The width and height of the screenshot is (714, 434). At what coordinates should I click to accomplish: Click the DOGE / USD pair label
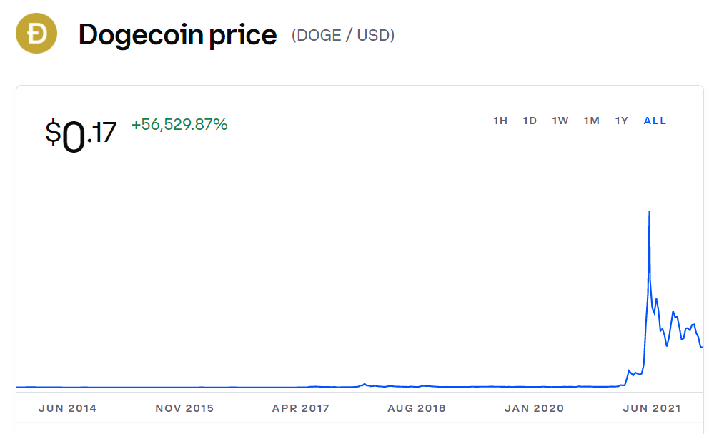[x=343, y=36]
